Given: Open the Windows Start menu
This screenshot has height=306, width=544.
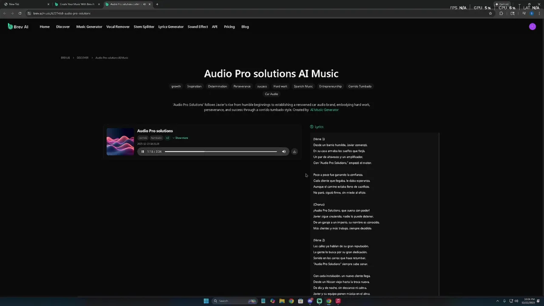Looking at the screenshot, I should [206, 301].
